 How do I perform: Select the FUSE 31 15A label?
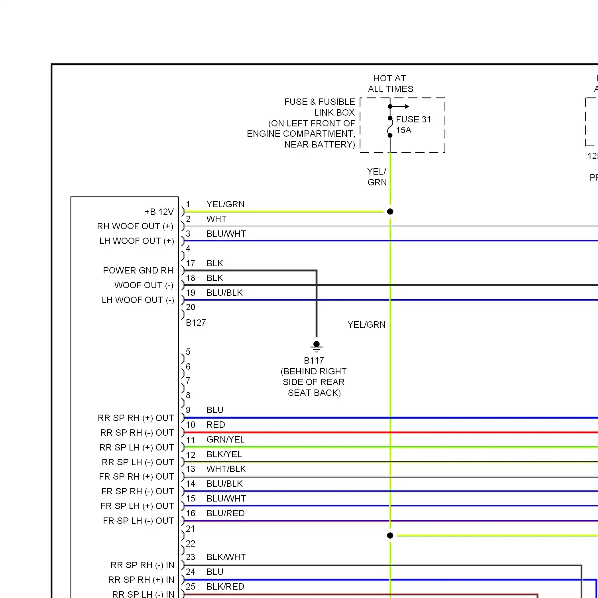click(x=413, y=125)
